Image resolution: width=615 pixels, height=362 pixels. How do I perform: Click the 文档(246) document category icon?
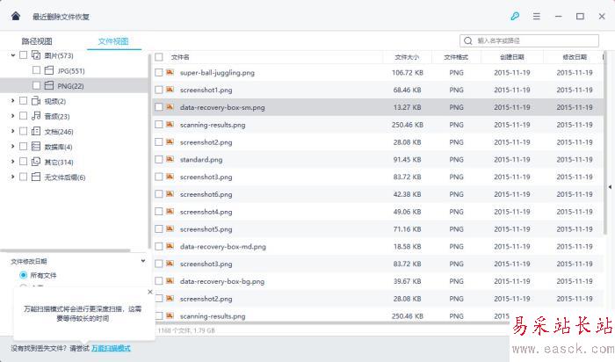pos(36,132)
